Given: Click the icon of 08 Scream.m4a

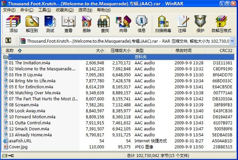Looking at the screenshot, I should pyautogui.click(x=6, y=105).
